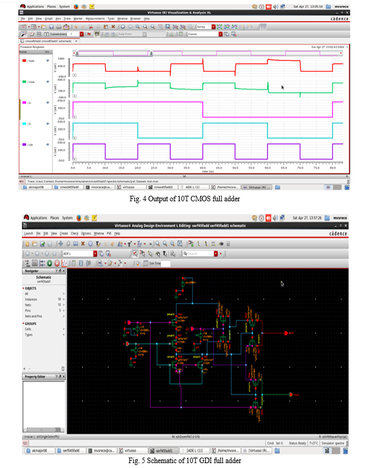Select the Types row in Navigator
381x468 pixels.
[x=44, y=335]
